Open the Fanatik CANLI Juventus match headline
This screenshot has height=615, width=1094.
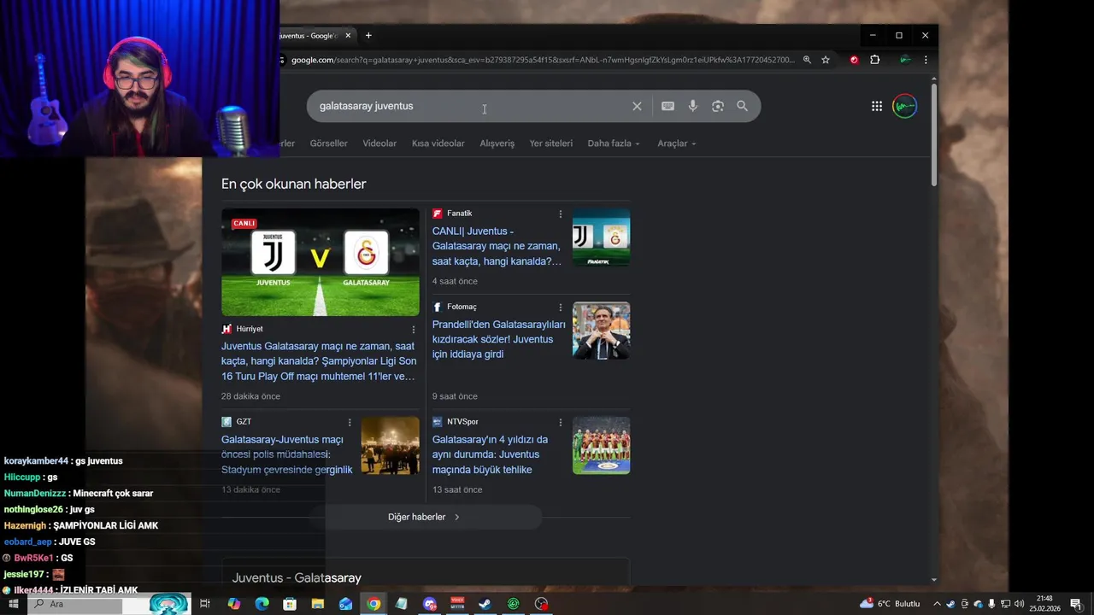click(x=497, y=246)
